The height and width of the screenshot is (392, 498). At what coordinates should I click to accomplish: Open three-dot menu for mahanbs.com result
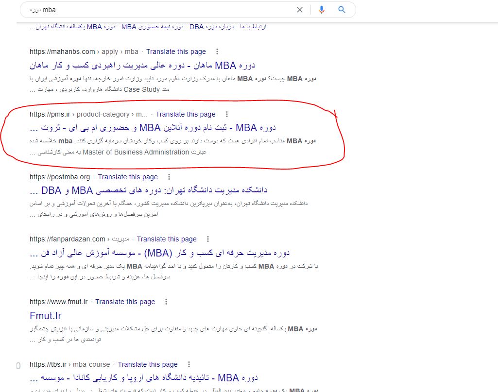pos(217,51)
